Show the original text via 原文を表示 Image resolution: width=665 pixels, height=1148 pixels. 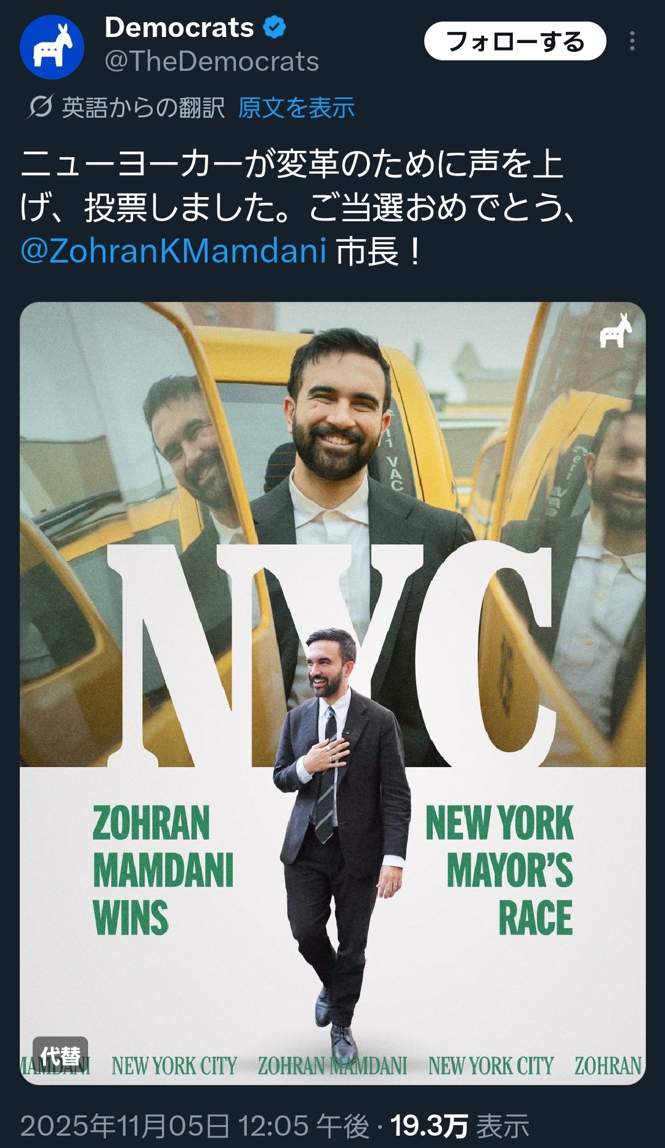pos(296,108)
